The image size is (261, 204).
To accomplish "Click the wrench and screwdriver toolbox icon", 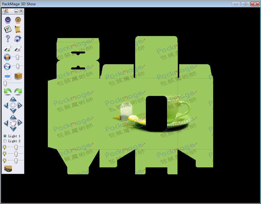I will point(5,11).
